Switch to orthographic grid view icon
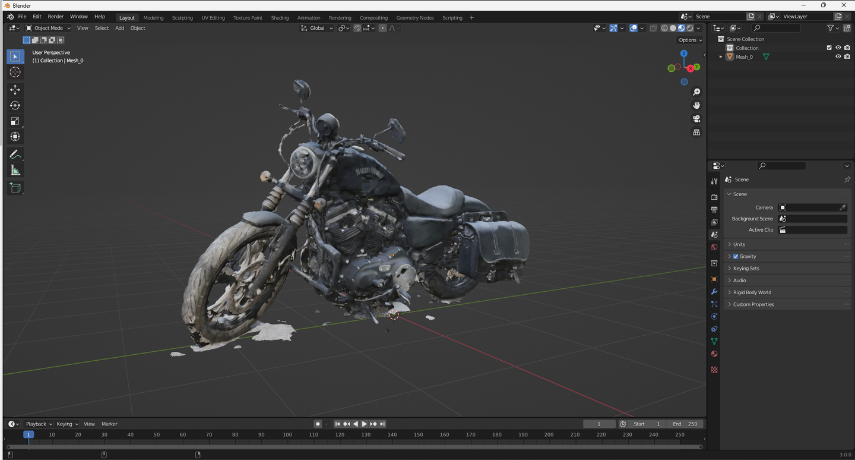The height and width of the screenshot is (460, 855). tap(696, 133)
